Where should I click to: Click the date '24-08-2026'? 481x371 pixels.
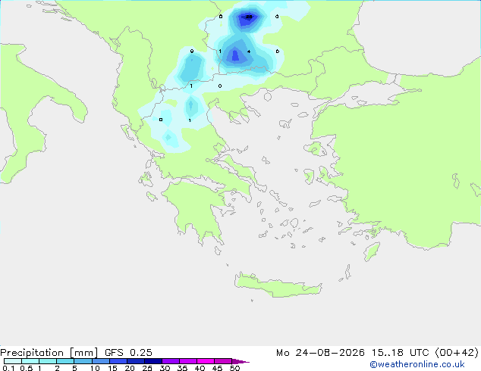pyautogui.click(x=330, y=353)
